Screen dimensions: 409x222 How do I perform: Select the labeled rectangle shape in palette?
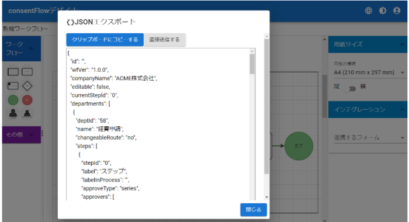27,72
